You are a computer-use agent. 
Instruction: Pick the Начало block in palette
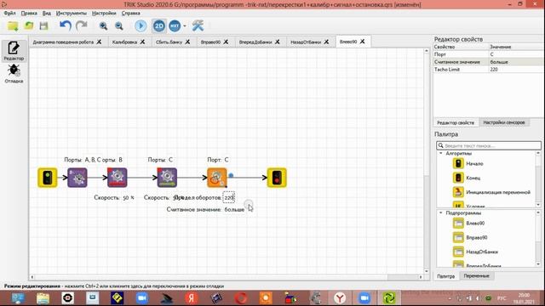468,163
